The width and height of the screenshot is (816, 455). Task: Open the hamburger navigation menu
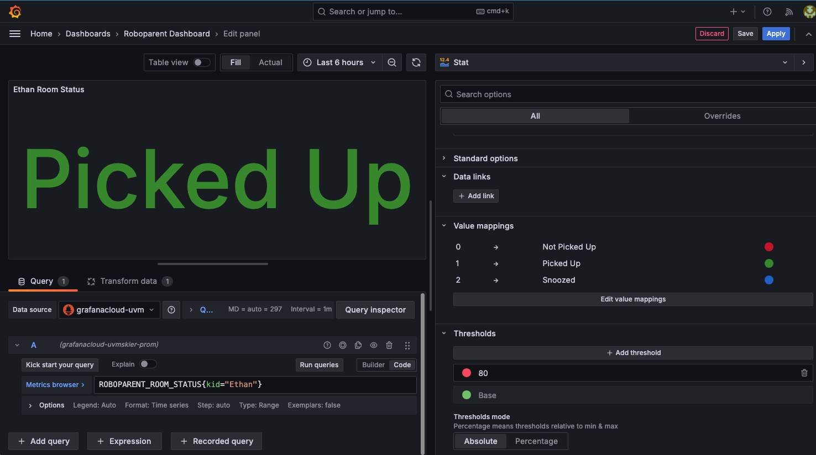pos(15,34)
